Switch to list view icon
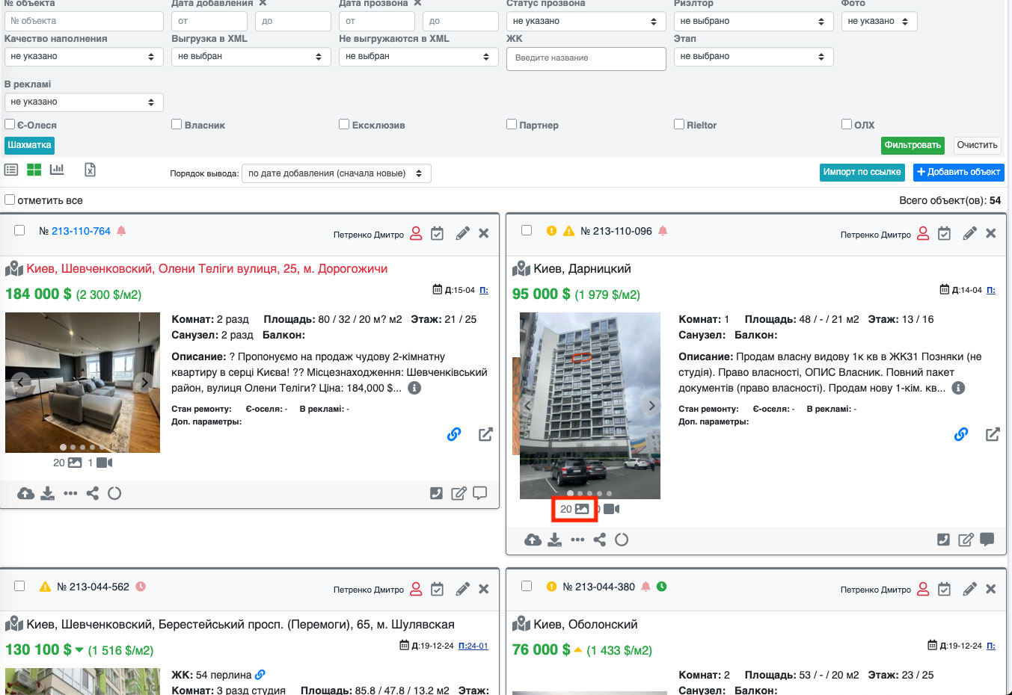Image resolution: width=1012 pixels, height=695 pixels. click(11, 170)
